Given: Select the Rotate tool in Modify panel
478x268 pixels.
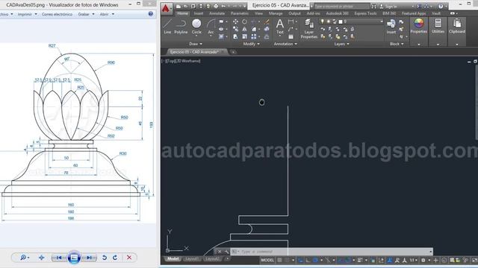Looking at the screenshot, I should point(244,22).
